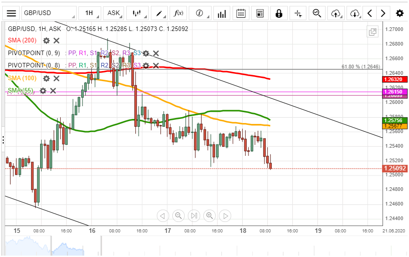Click the 61.80 % (1.2646) Fibonacci label
Viewport: 409px width, 257px height.
click(x=361, y=67)
